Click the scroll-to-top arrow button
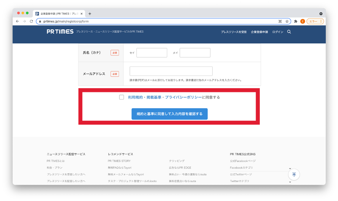Screen dimensions: 338x201 pyautogui.click(x=294, y=174)
